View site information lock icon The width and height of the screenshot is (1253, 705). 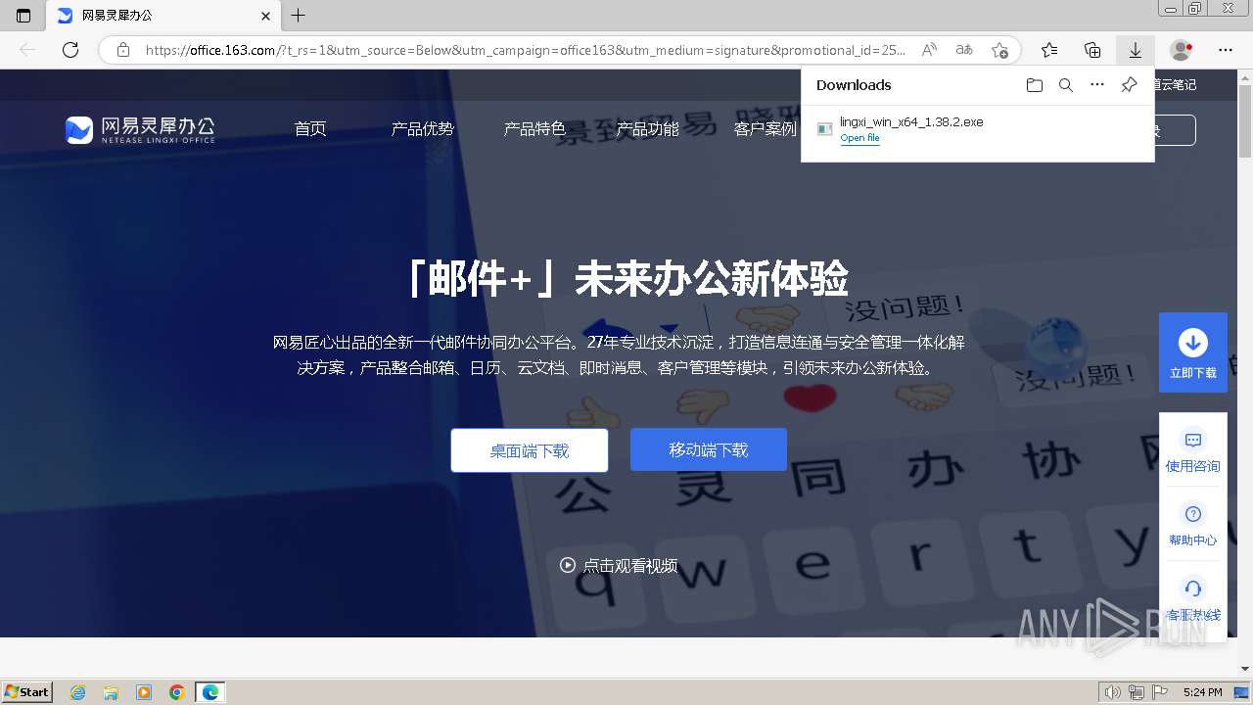coord(123,50)
